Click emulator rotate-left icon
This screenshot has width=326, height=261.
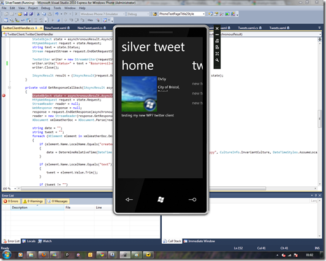[x=217, y=40]
